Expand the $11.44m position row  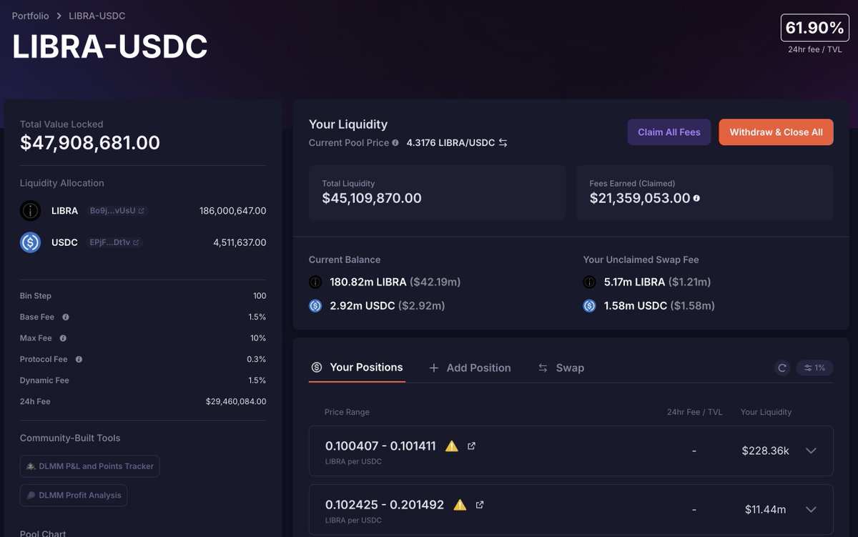tap(811, 509)
